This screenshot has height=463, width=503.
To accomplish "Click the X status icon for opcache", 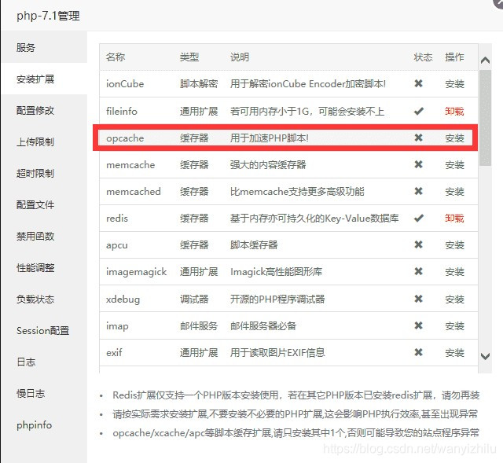I will click(x=418, y=138).
